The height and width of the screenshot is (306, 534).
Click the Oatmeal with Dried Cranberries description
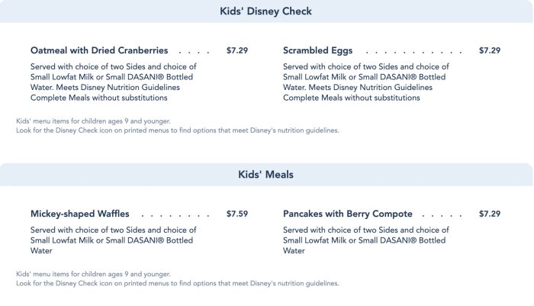click(114, 82)
